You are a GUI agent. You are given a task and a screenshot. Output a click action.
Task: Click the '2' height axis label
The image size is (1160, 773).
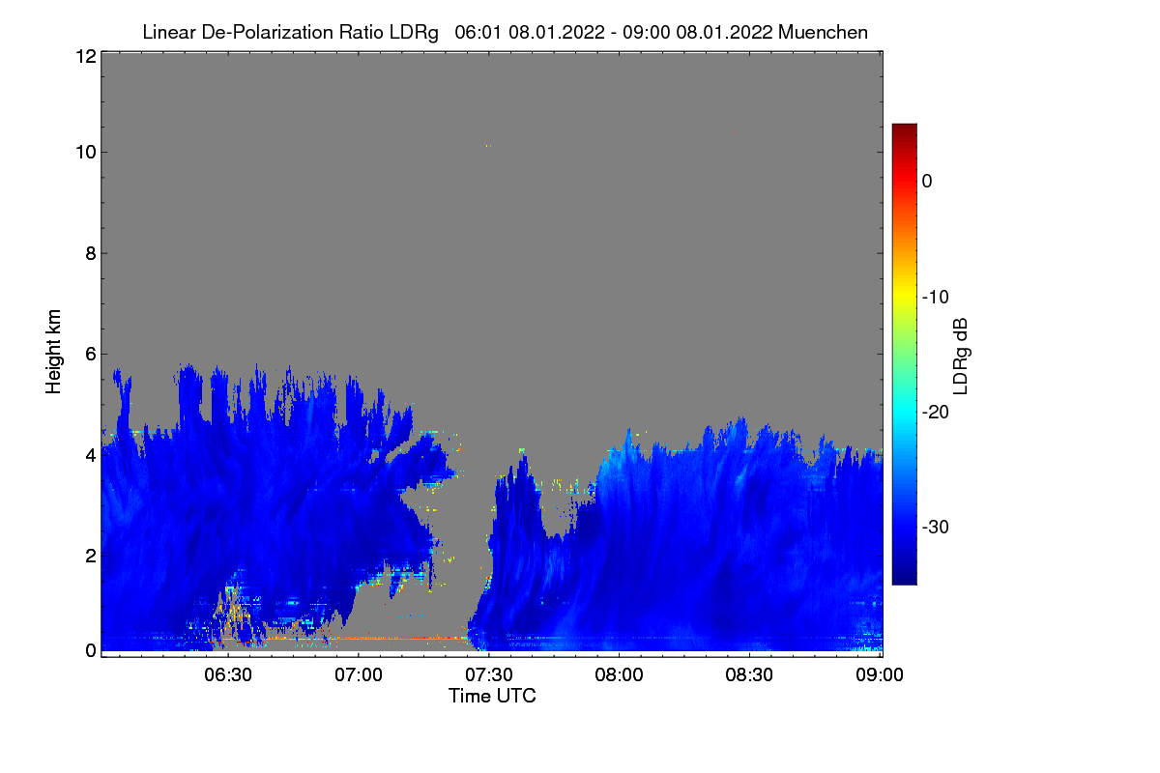pyautogui.click(x=90, y=556)
